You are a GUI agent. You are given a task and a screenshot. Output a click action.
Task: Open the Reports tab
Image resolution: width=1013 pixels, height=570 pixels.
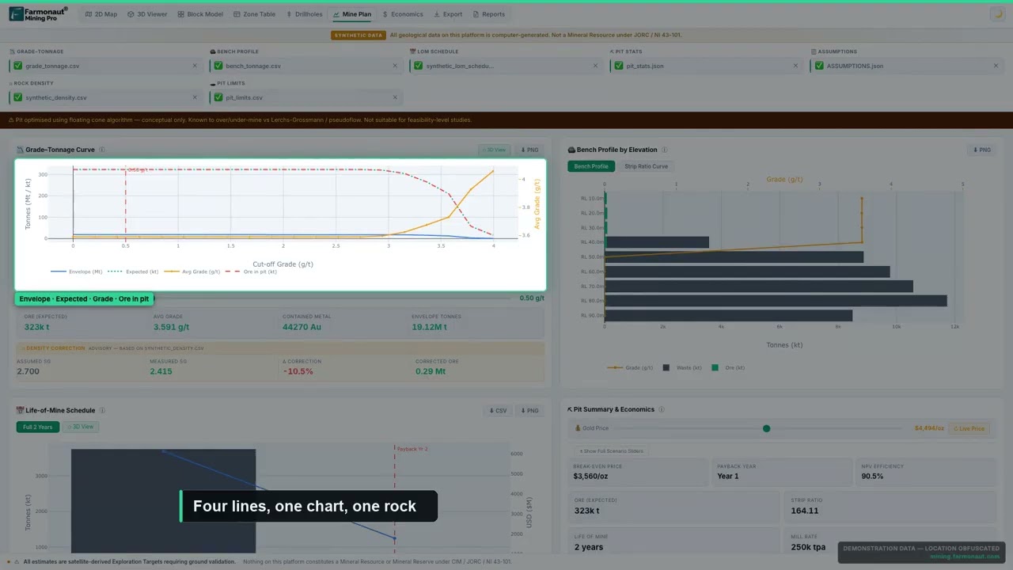[489, 14]
